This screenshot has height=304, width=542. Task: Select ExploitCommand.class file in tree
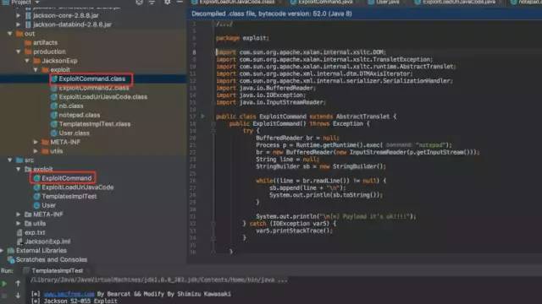click(92, 79)
